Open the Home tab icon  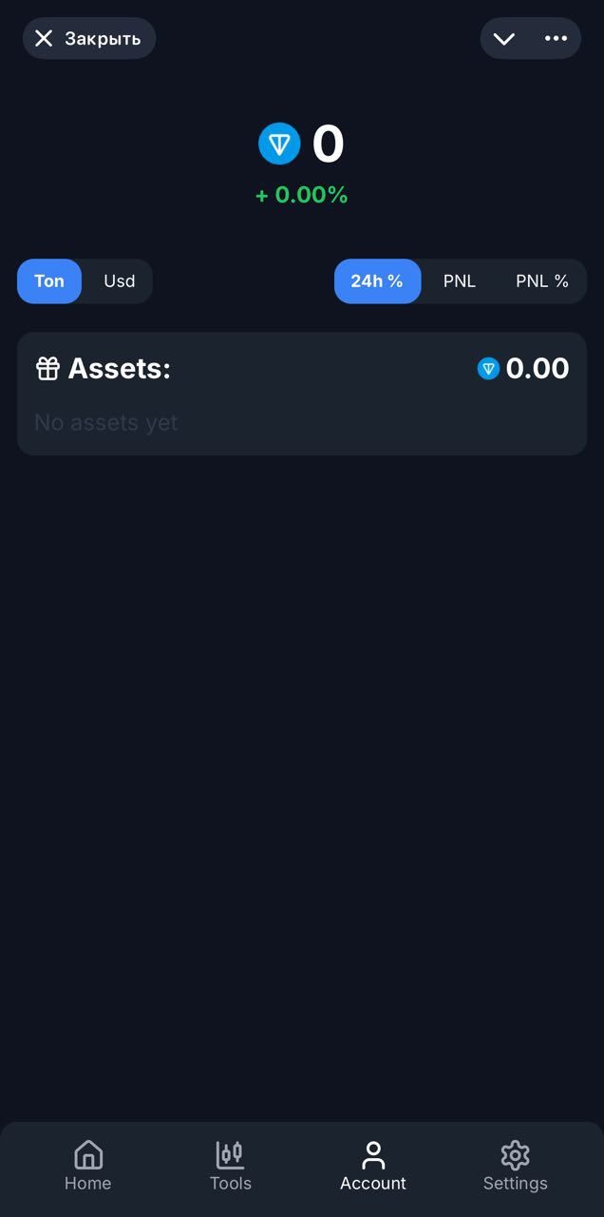pos(87,1153)
